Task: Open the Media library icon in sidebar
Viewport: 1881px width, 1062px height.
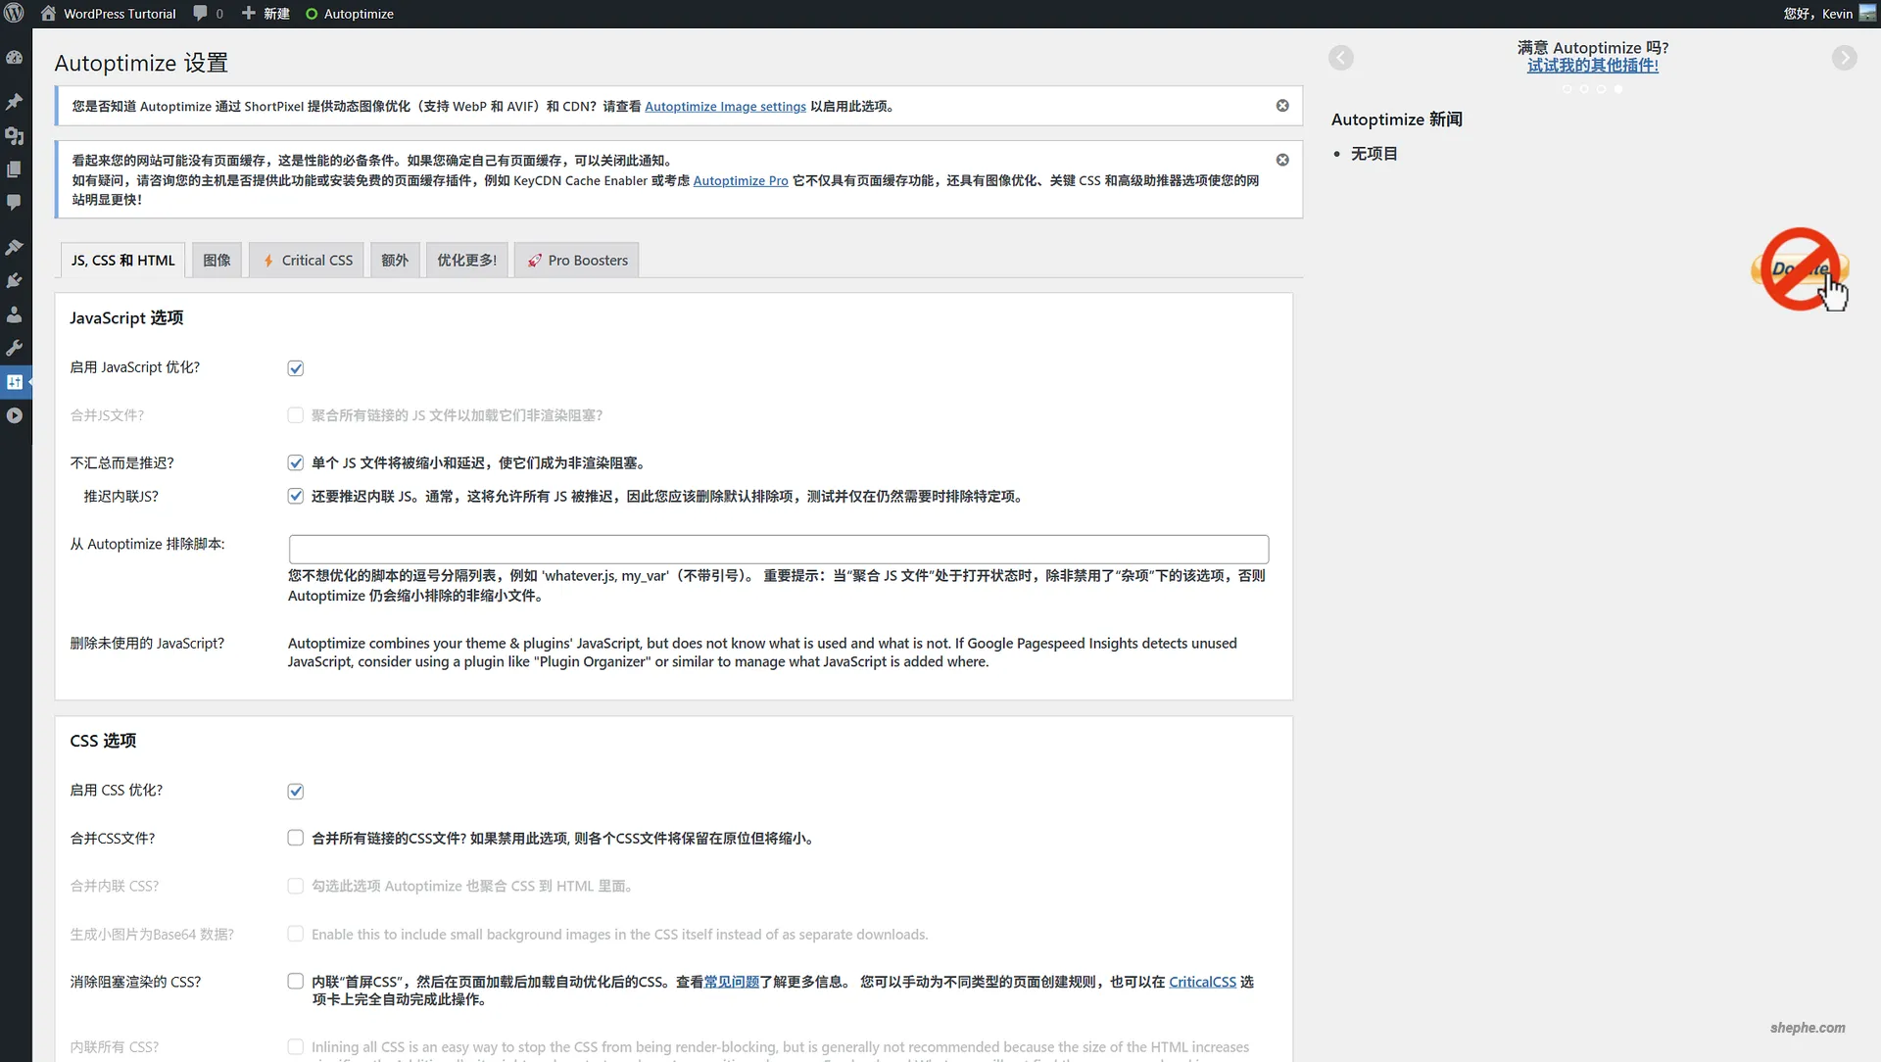Action: coord(15,136)
